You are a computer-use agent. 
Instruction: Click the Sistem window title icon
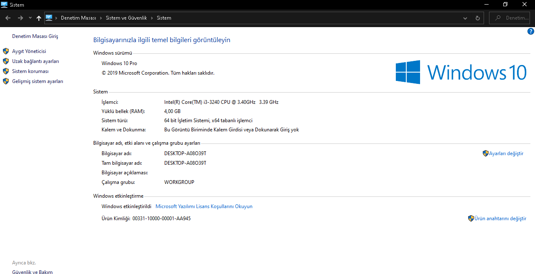pyautogui.click(x=5, y=5)
